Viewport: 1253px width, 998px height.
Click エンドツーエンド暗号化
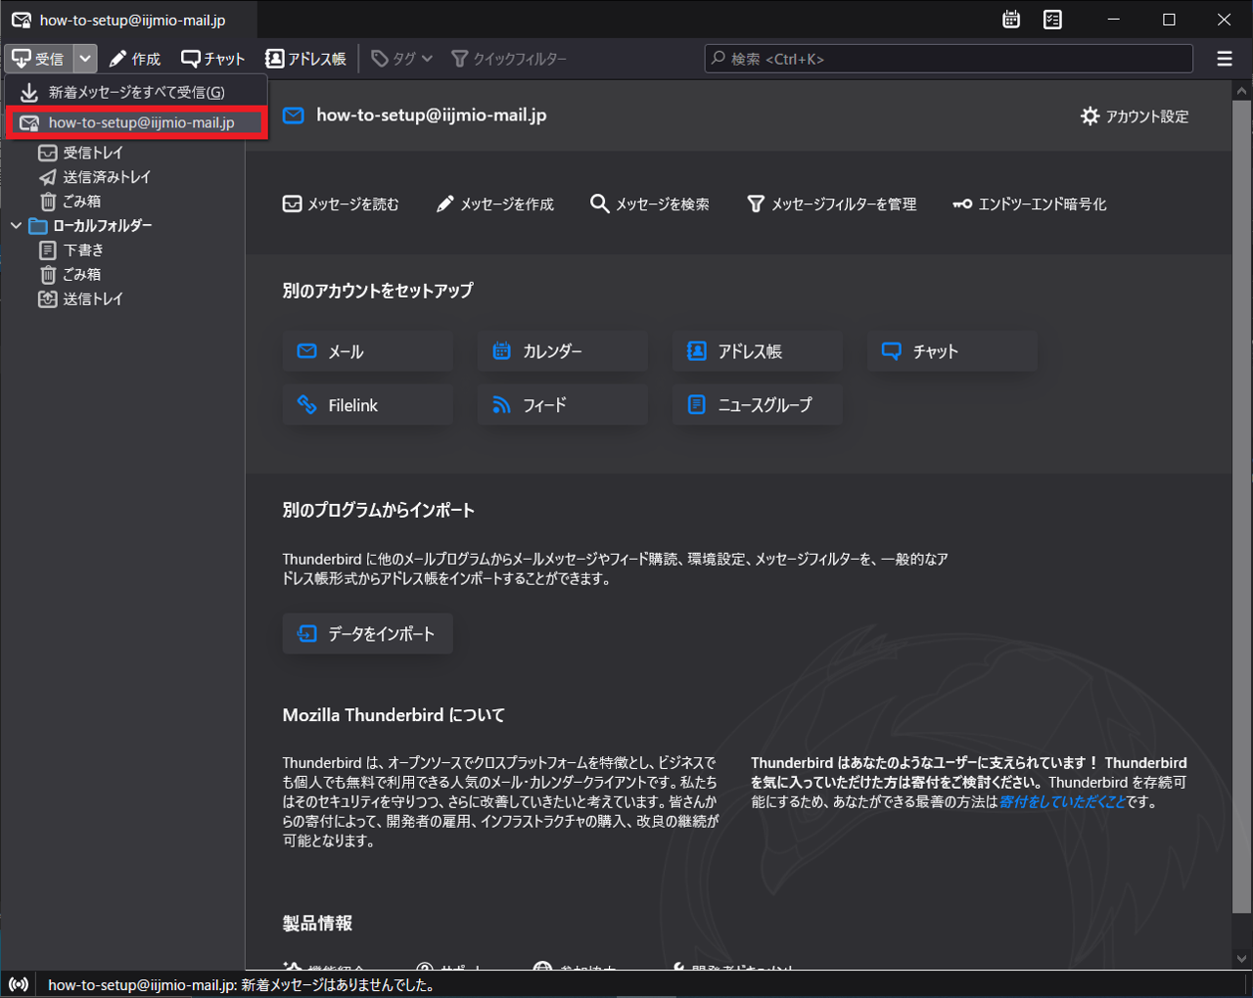[1030, 204]
